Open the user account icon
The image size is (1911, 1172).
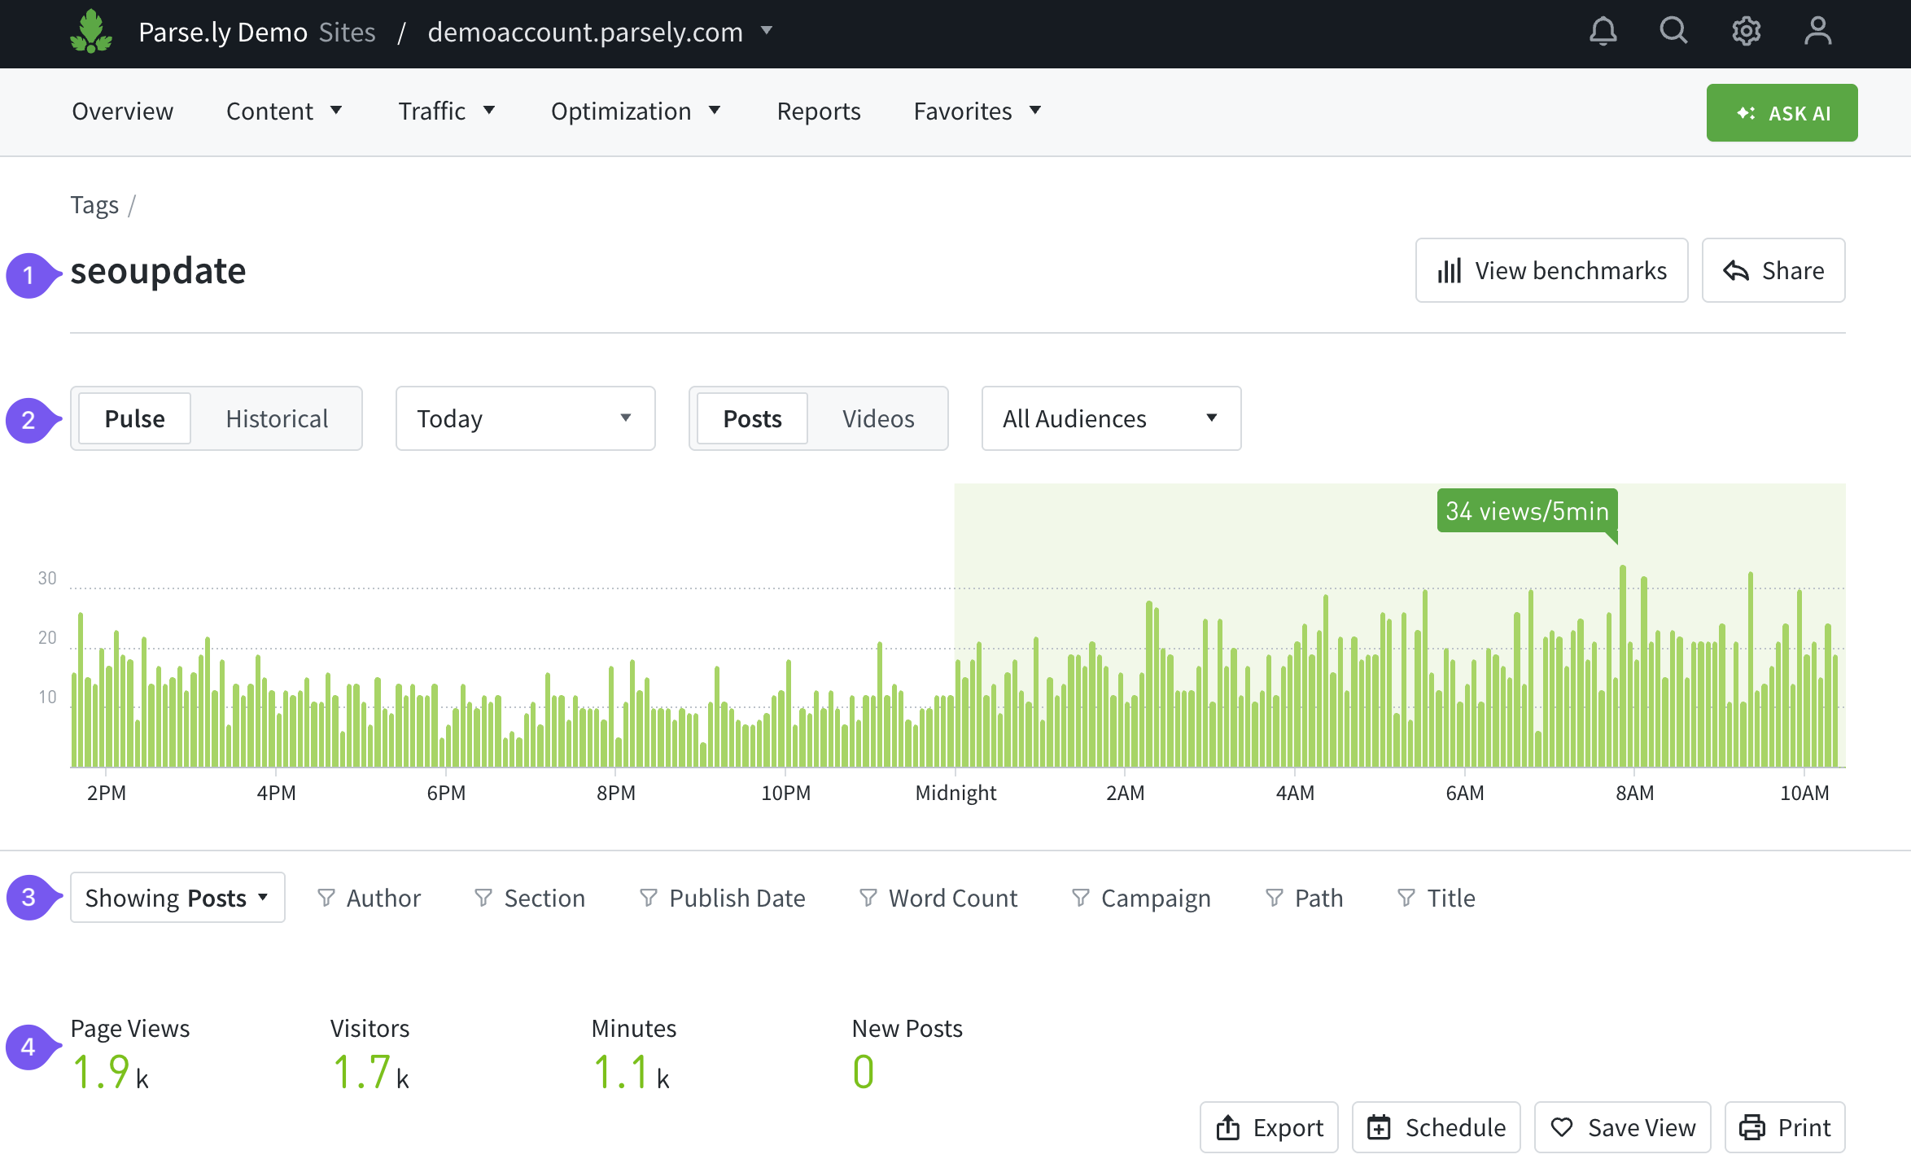tap(1817, 32)
